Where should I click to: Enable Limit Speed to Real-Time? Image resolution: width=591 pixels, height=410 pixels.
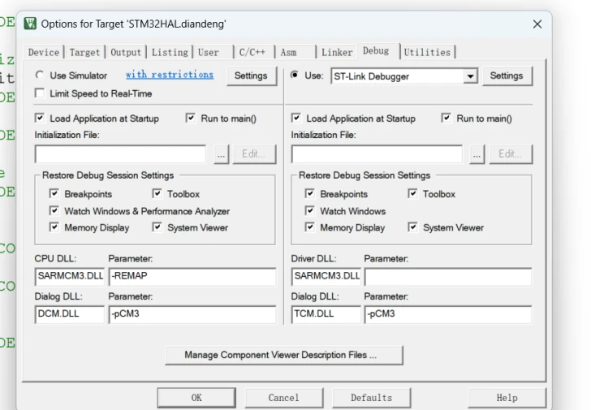coord(39,93)
